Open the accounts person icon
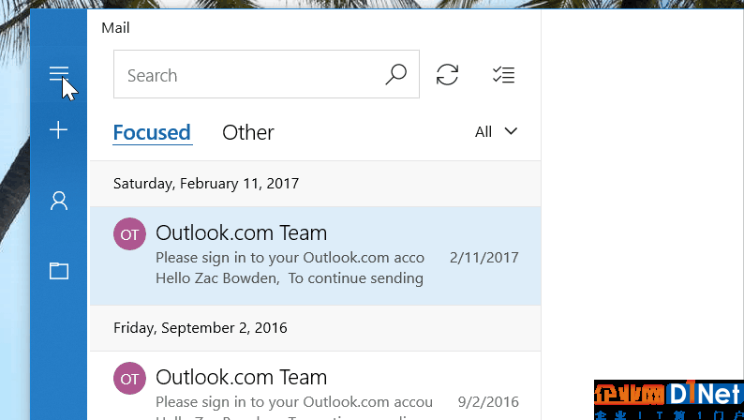This screenshot has height=420, width=744. 59,201
